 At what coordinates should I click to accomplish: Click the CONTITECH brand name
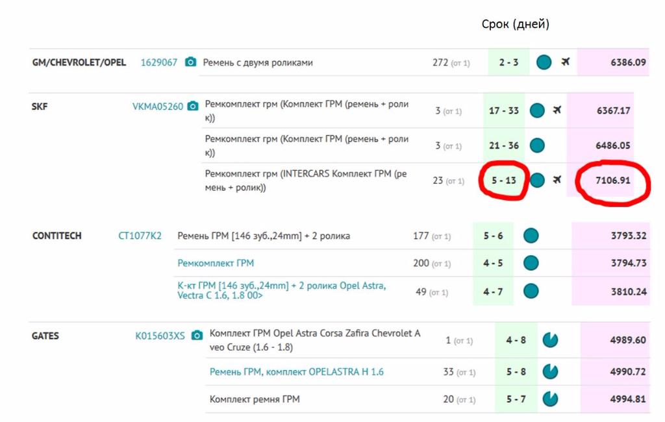coord(57,236)
